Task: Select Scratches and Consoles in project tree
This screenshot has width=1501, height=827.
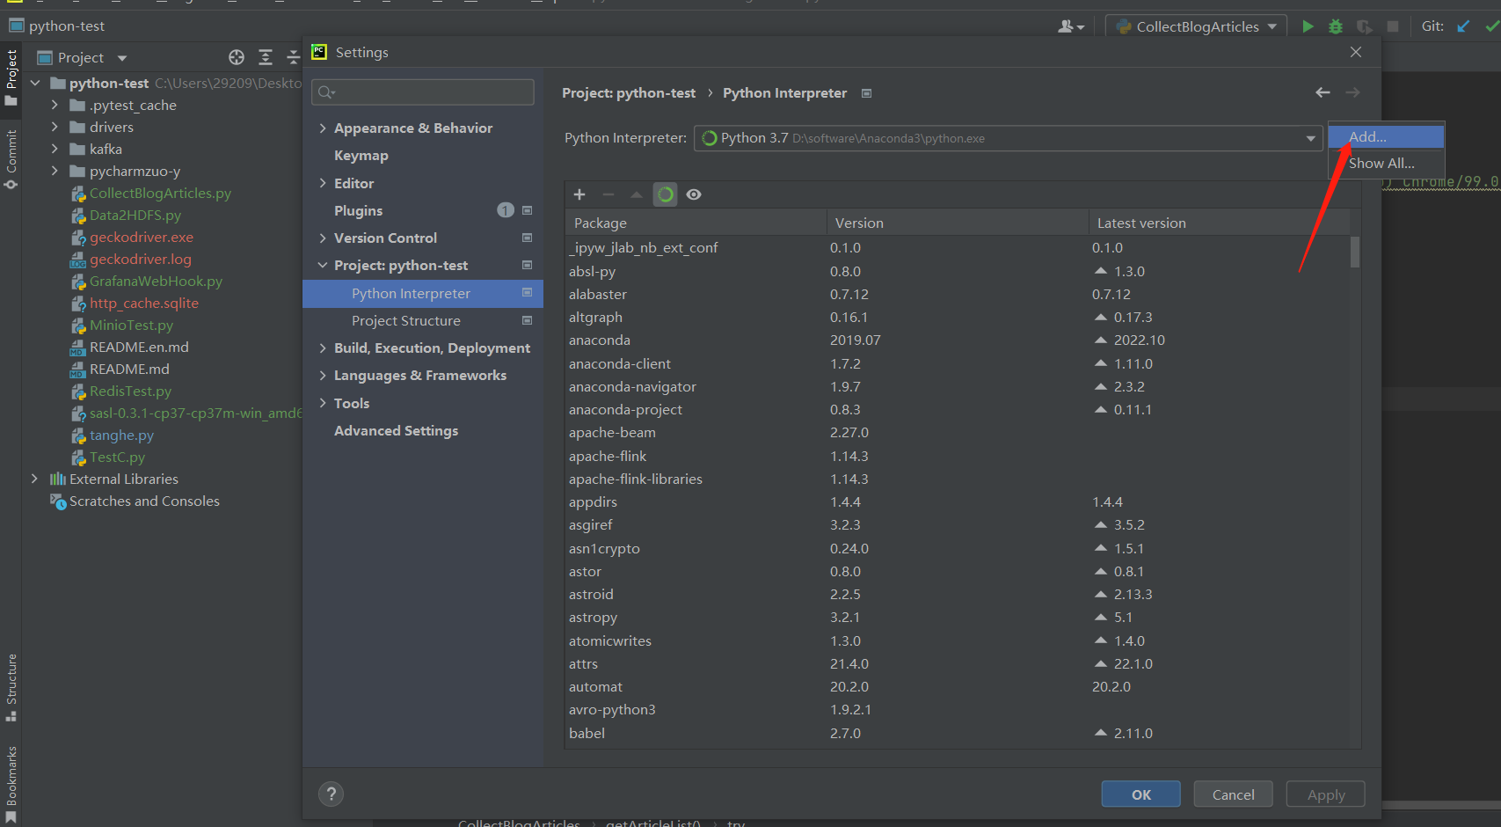Action: 144,501
